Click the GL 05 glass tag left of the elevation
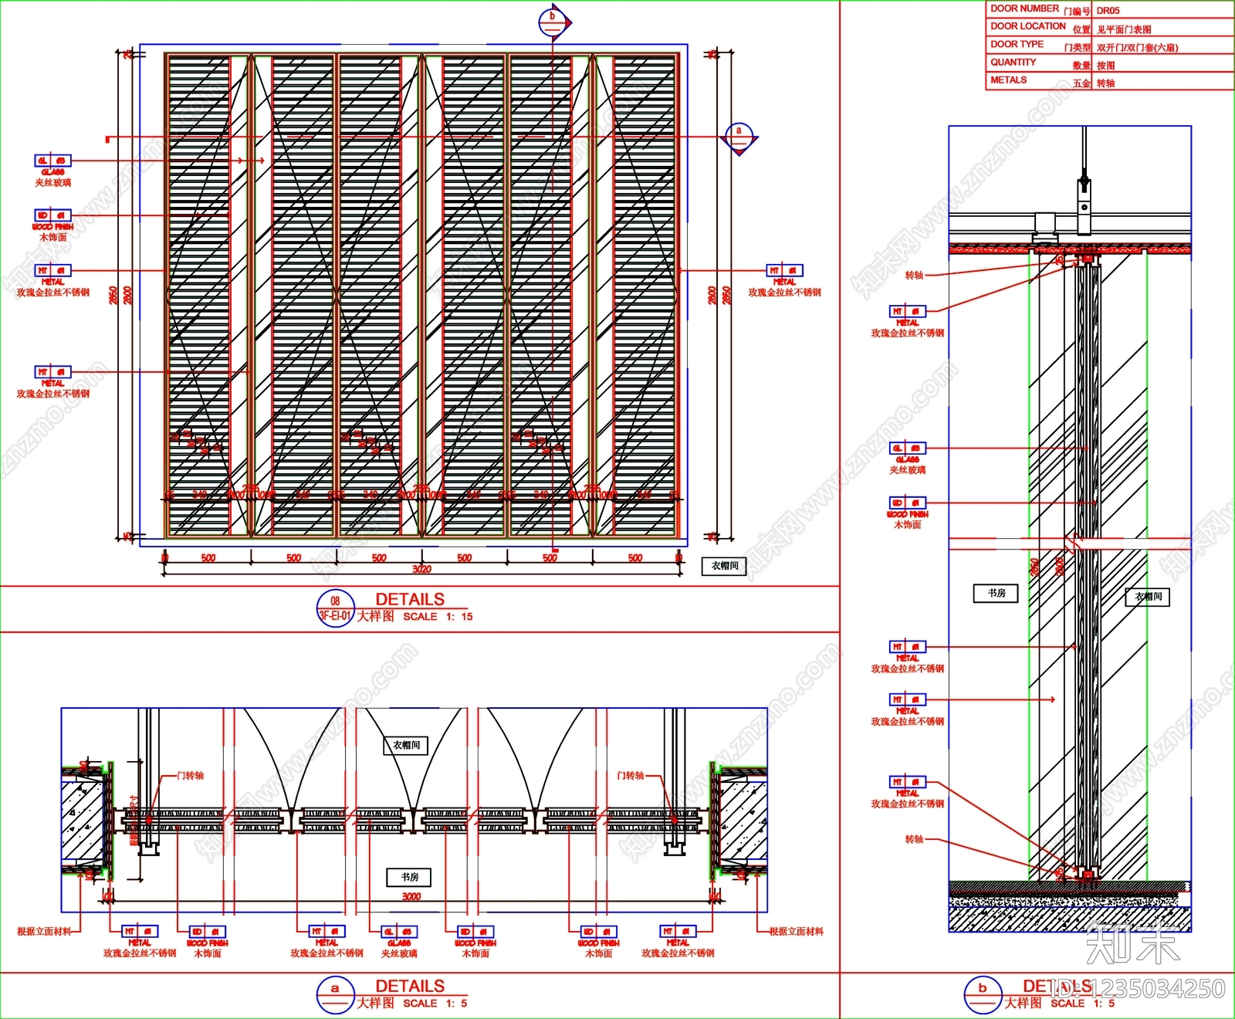 pyautogui.click(x=53, y=161)
